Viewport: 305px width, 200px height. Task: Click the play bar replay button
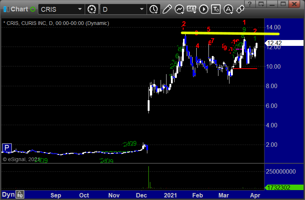point(204,9)
